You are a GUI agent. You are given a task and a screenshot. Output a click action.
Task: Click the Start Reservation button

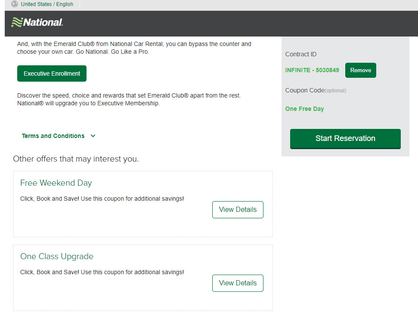click(x=345, y=139)
